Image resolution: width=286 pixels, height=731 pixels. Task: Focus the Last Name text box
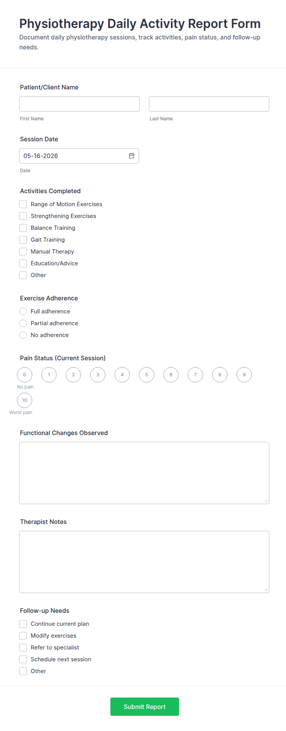tap(209, 104)
